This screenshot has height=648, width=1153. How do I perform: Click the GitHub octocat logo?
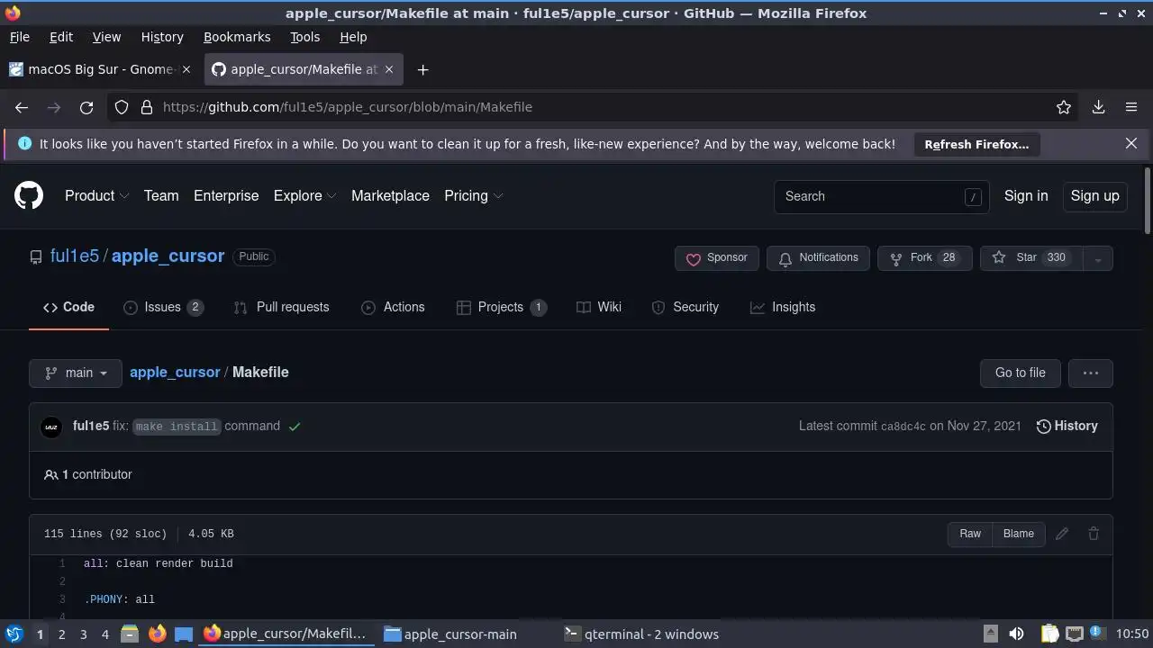[29, 195]
